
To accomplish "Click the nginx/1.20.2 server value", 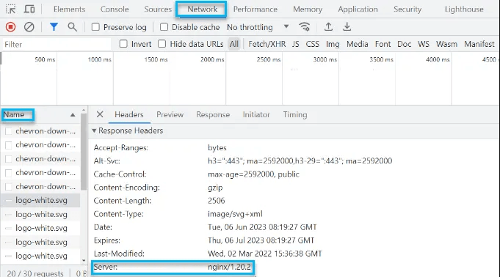I will click(229, 267).
